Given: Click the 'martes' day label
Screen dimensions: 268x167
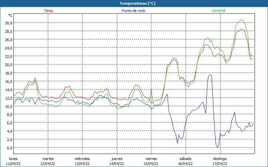Looking at the screenshot, I should point(48,159).
